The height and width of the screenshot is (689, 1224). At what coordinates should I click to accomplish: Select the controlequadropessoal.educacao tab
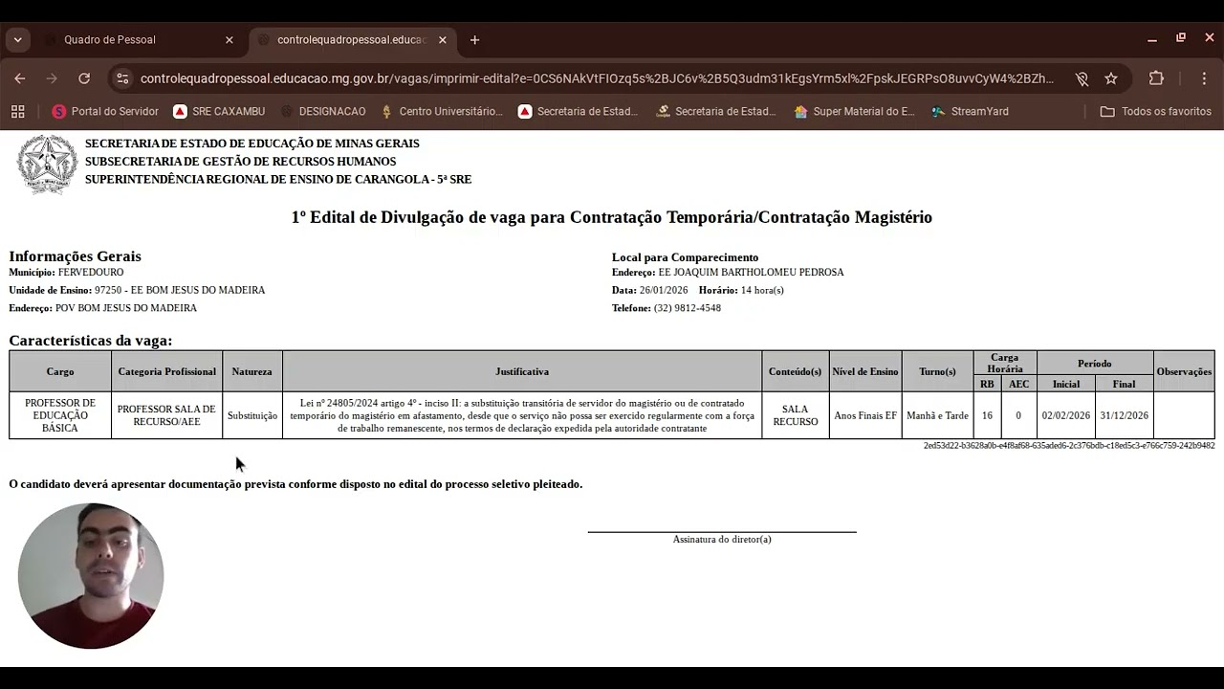tap(352, 39)
